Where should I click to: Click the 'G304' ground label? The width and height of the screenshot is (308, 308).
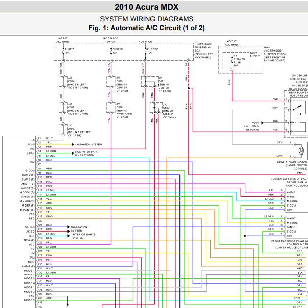(x=256, y=123)
